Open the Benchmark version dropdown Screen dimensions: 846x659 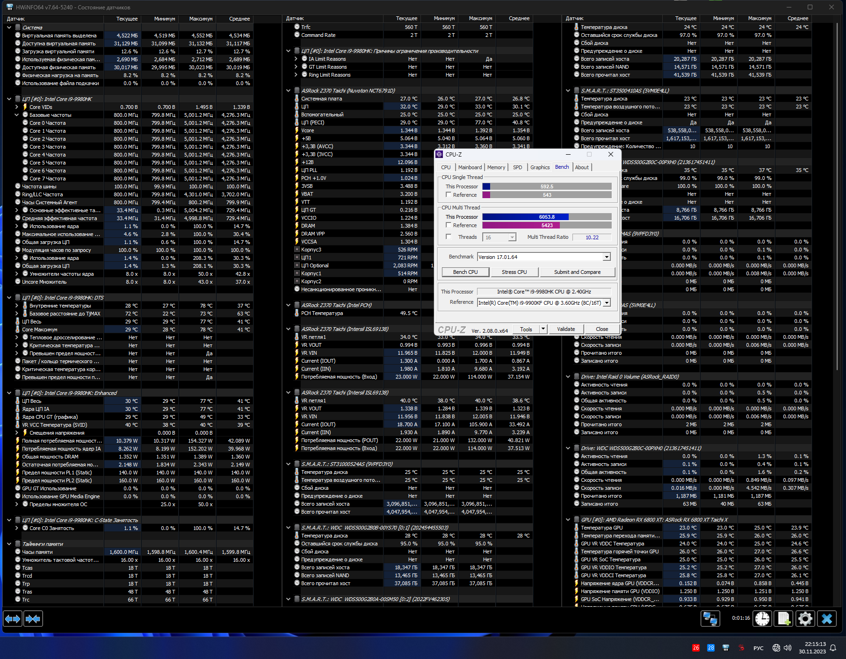606,257
